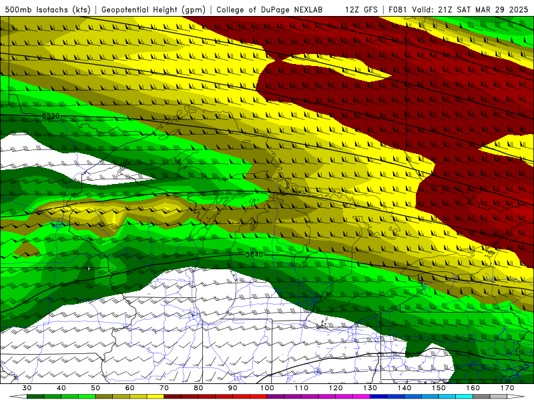Click the olive swatch starting at 50
534x400 pixels.
point(104,397)
